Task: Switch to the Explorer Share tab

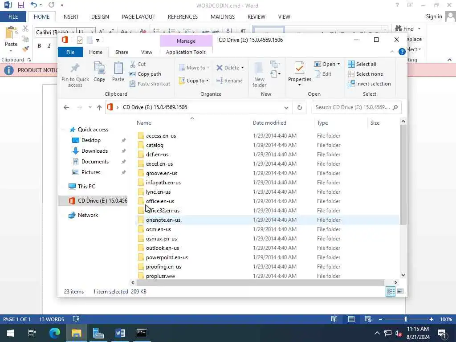Action: [122, 52]
